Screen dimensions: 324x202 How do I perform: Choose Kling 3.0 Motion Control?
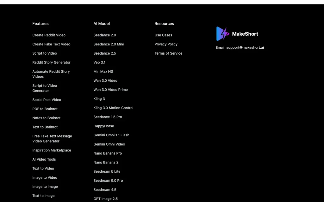[x=113, y=108]
